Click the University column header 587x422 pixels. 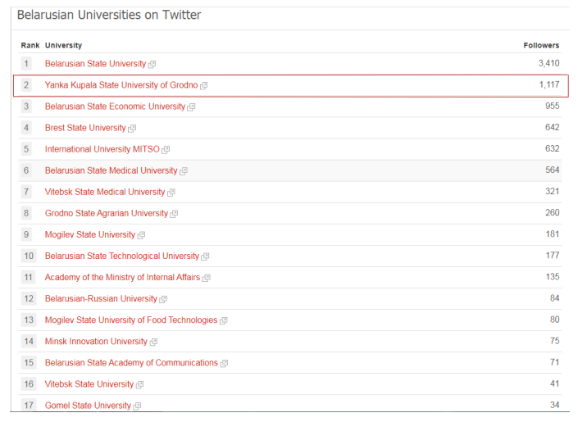coord(63,45)
